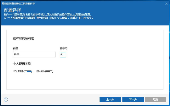This screenshot has height=106, width=170.
Task: Toggle the EMAIL profile type switch
Action: click(49, 72)
